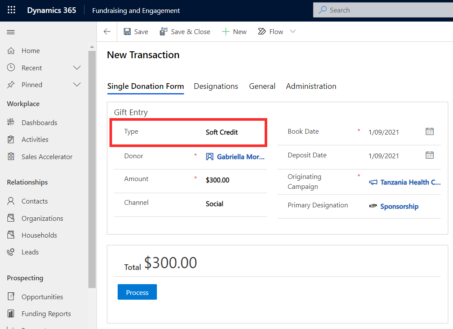Switch to the Designations tab
The image size is (453, 329).
(216, 86)
